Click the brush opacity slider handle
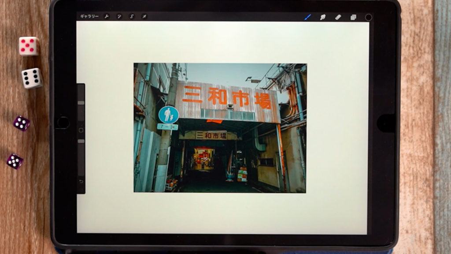Viewport: 451px width, 254px height. (x=81, y=141)
